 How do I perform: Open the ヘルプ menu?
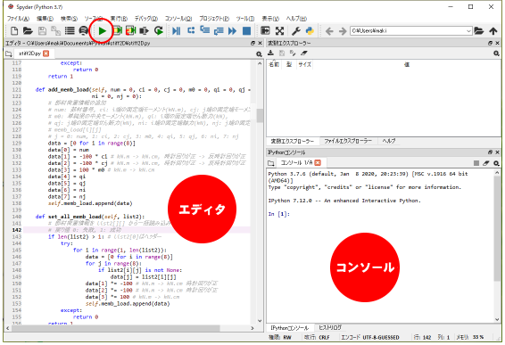point(296,19)
